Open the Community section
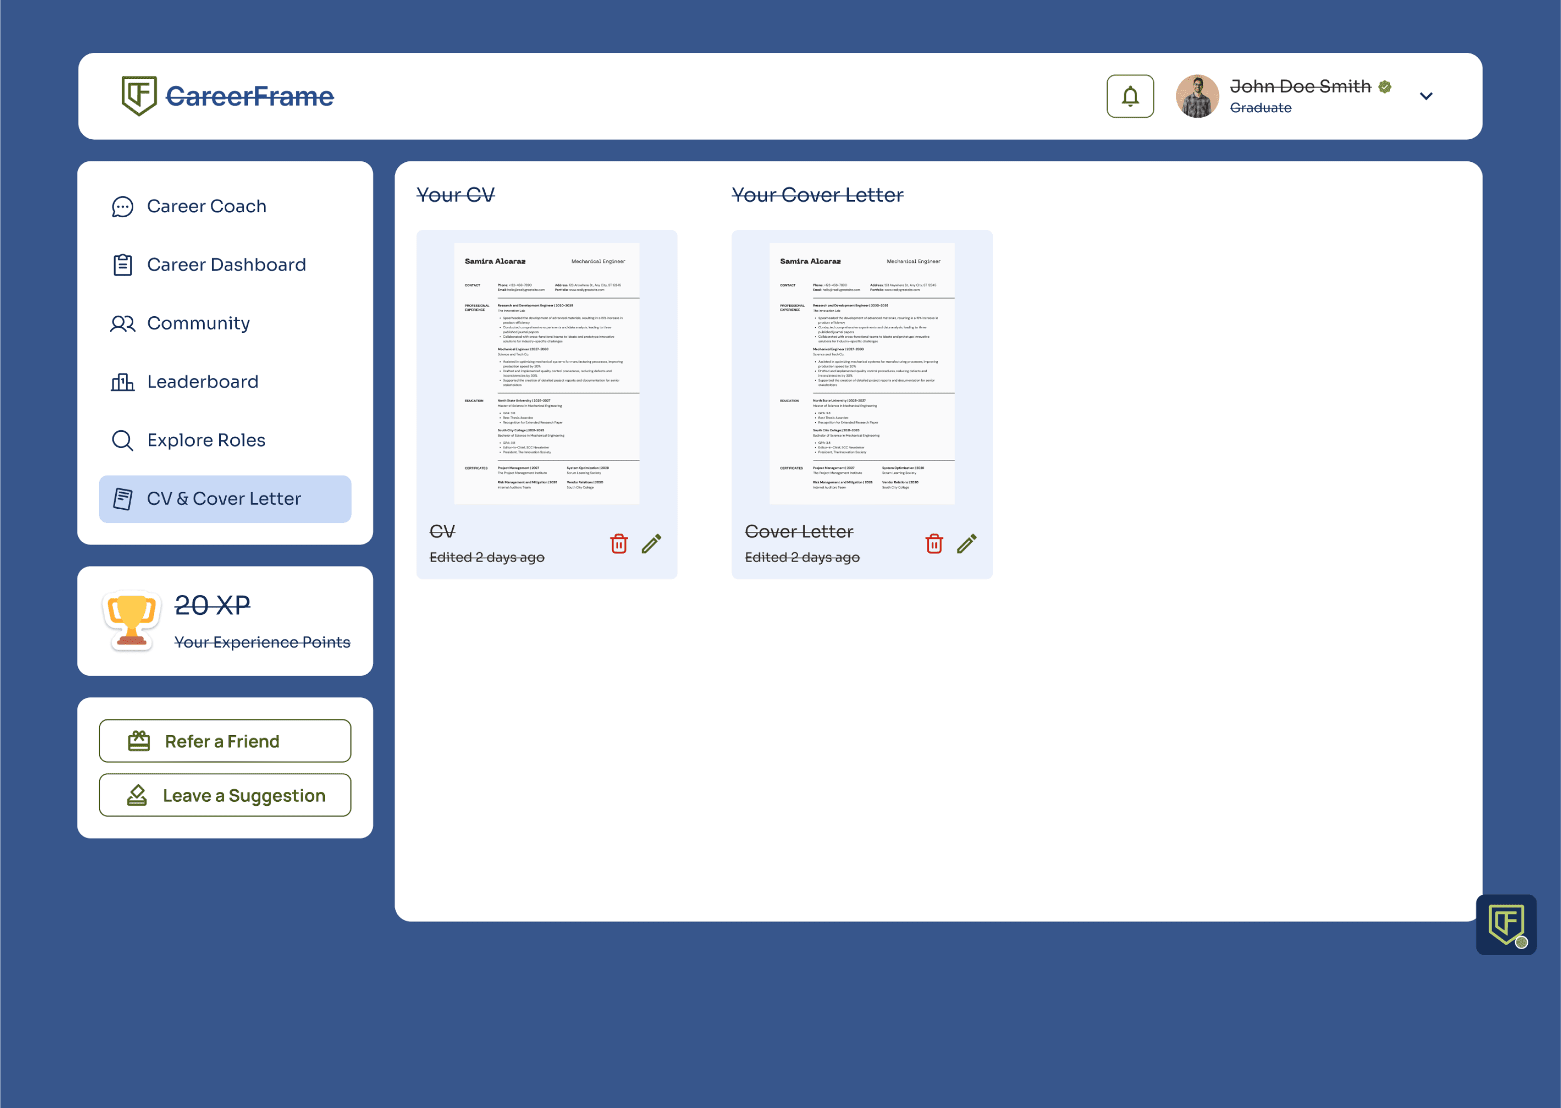 click(x=198, y=323)
